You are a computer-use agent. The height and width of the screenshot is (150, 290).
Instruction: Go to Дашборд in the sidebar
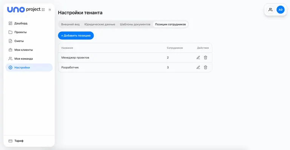pos(29,23)
